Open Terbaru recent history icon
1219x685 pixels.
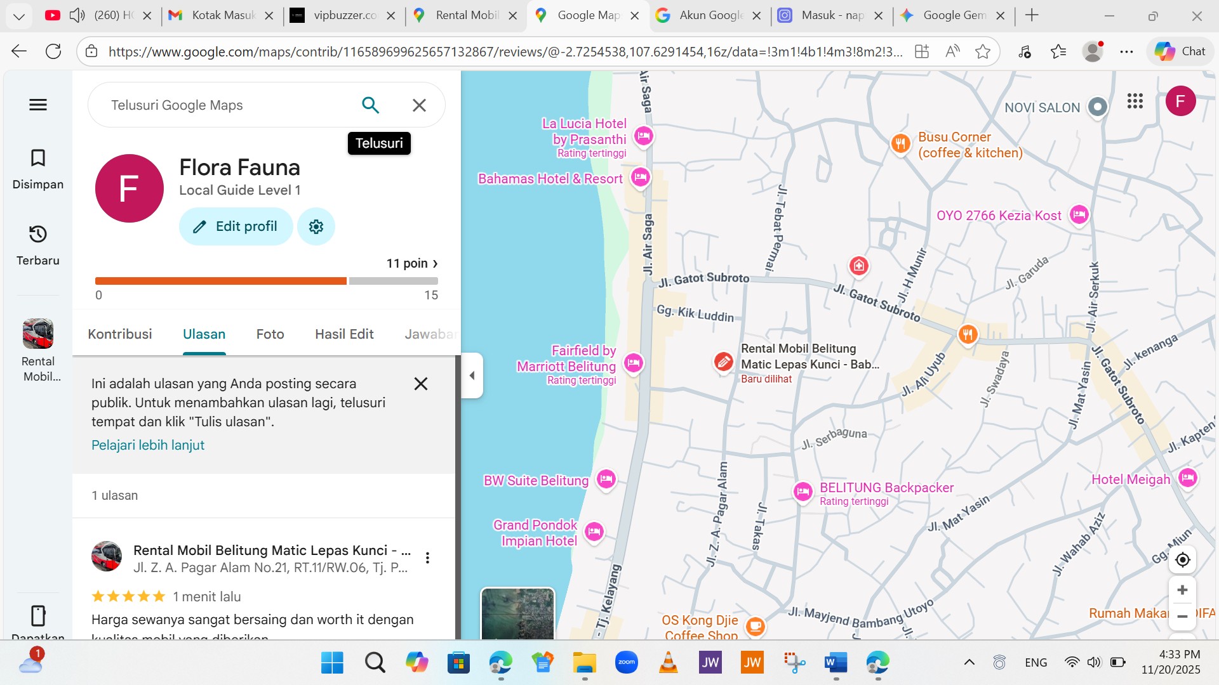[38, 234]
